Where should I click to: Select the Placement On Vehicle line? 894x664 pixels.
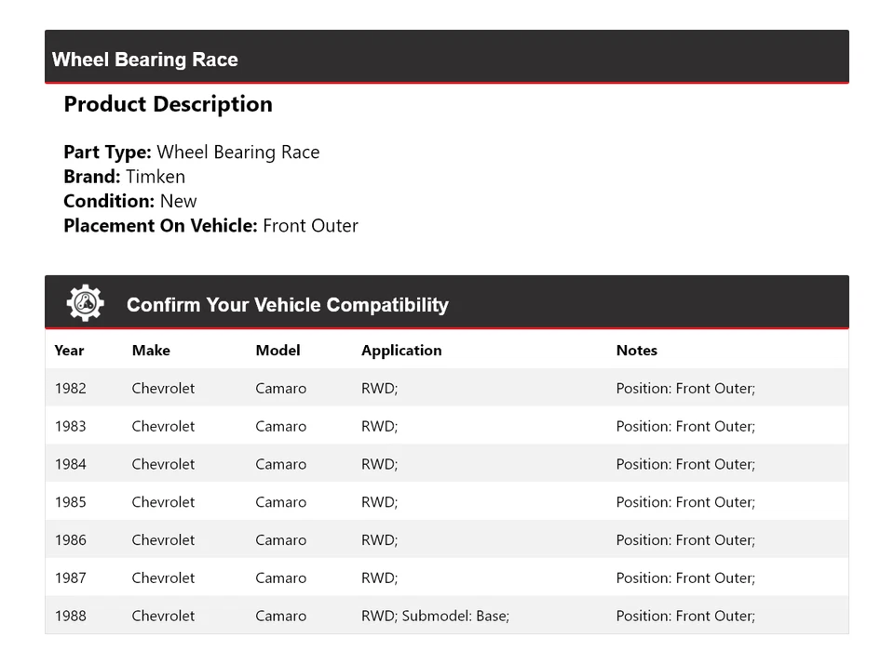210,226
